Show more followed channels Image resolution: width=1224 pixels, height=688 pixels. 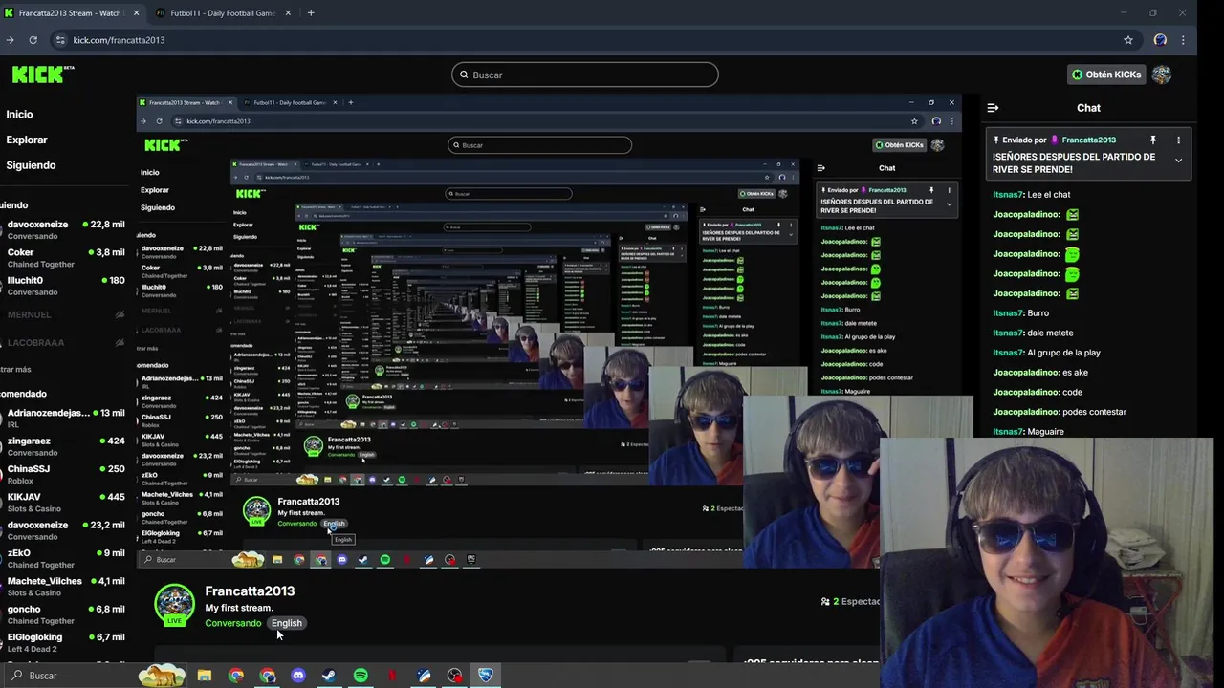[15, 369]
